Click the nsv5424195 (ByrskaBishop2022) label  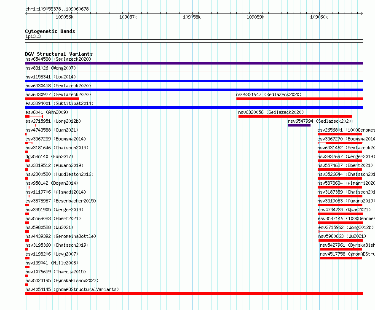[x=62, y=280]
